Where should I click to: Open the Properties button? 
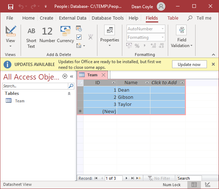point(109,36)
